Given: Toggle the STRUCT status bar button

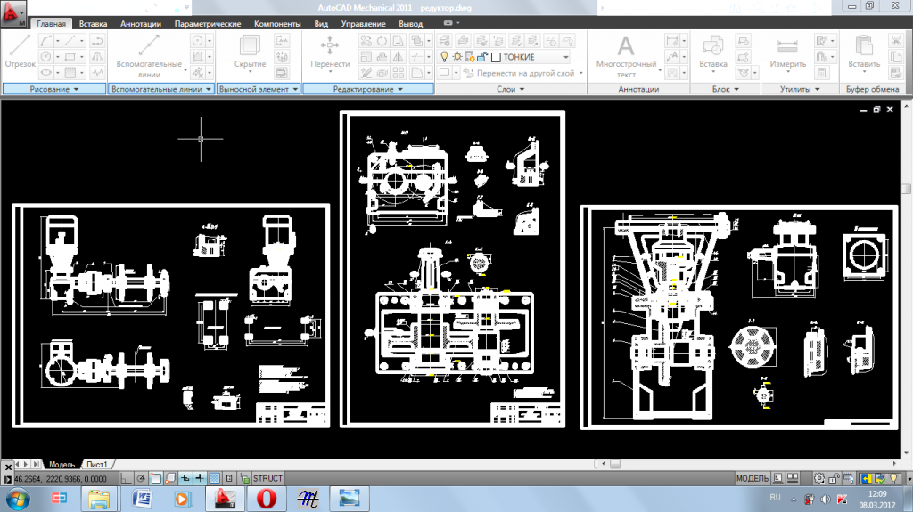Looking at the screenshot, I should 267,479.
